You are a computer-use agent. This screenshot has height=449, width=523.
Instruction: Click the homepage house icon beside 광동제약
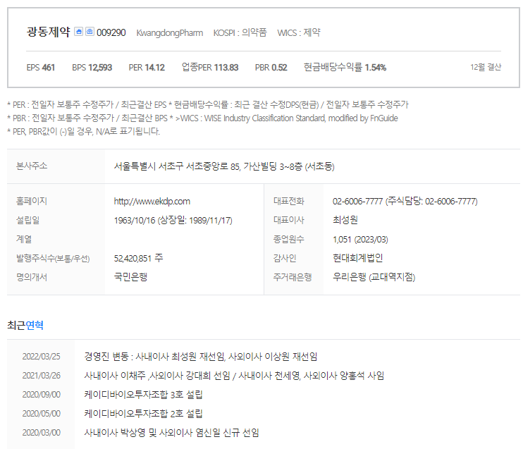click(78, 31)
